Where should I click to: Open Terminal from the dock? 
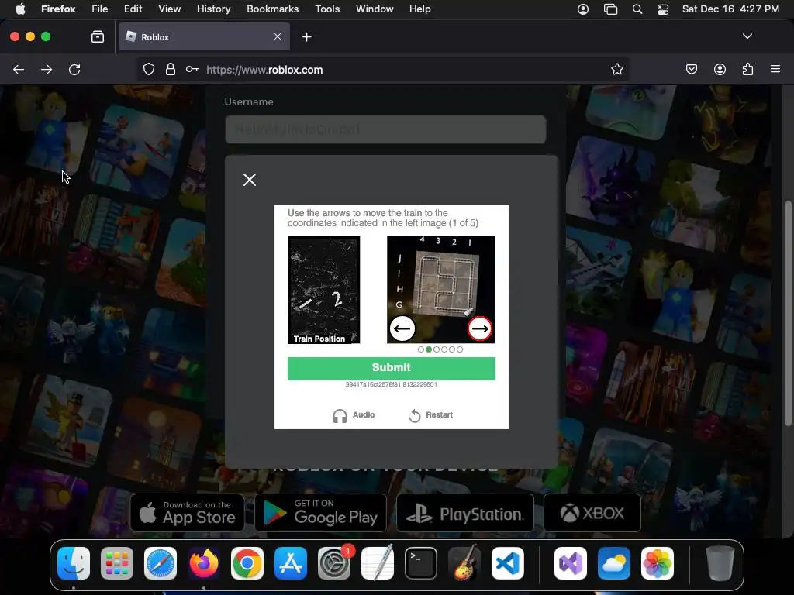click(x=421, y=563)
